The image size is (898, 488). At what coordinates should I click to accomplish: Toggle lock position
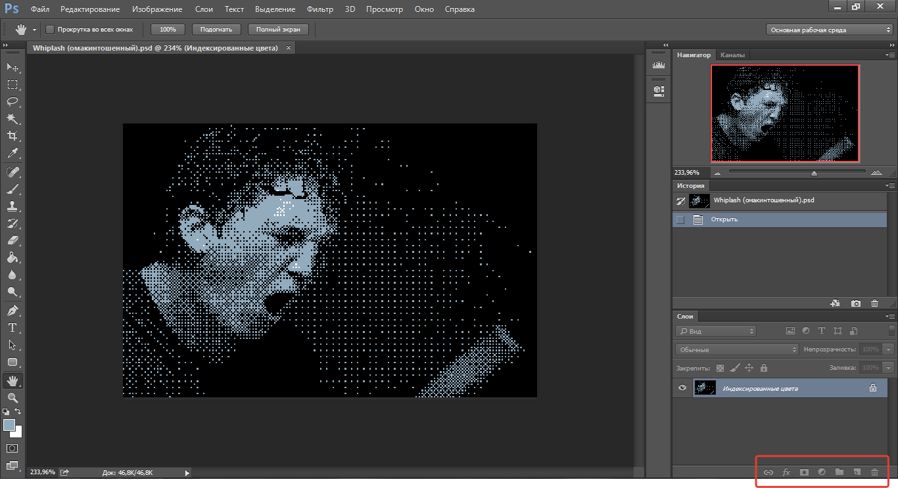tap(749, 368)
